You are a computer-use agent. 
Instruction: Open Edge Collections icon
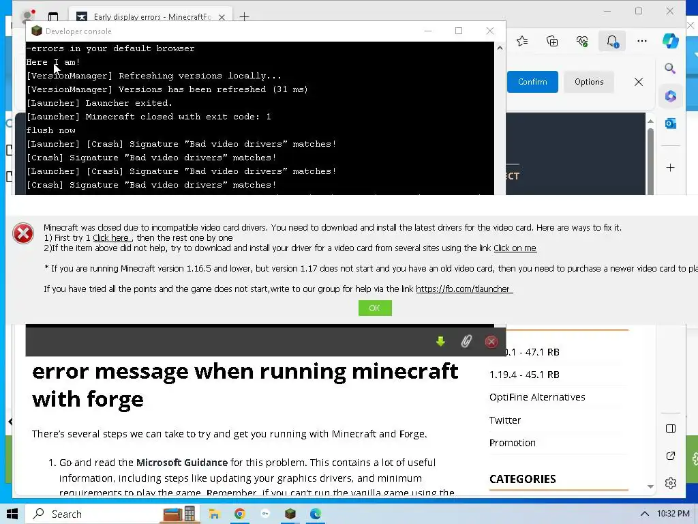[552, 42]
